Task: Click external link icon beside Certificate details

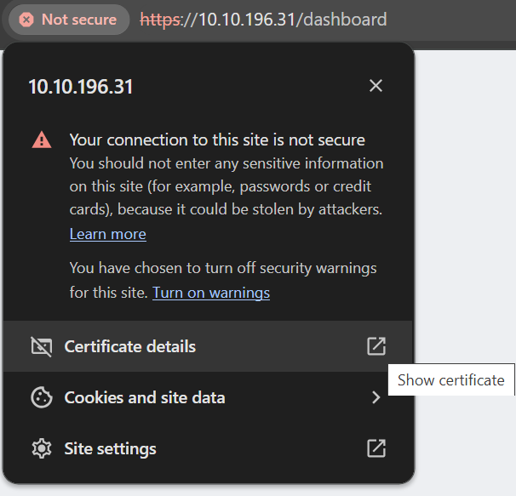Action: [376, 346]
